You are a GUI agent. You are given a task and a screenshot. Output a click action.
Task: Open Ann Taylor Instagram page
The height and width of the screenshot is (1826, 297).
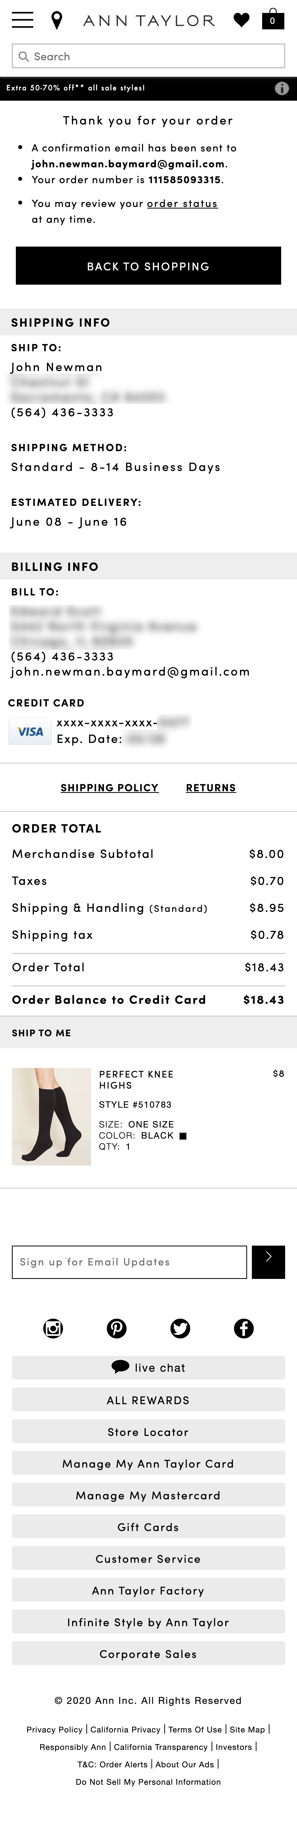[53, 1328]
